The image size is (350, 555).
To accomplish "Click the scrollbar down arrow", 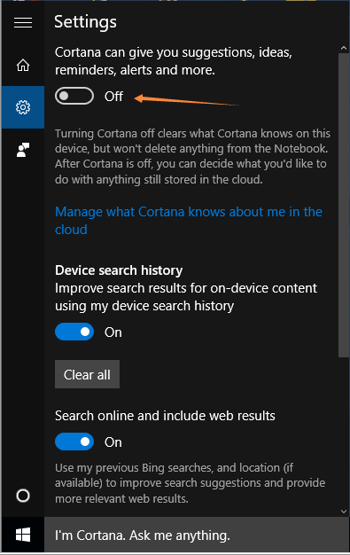I will tap(343, 511).
